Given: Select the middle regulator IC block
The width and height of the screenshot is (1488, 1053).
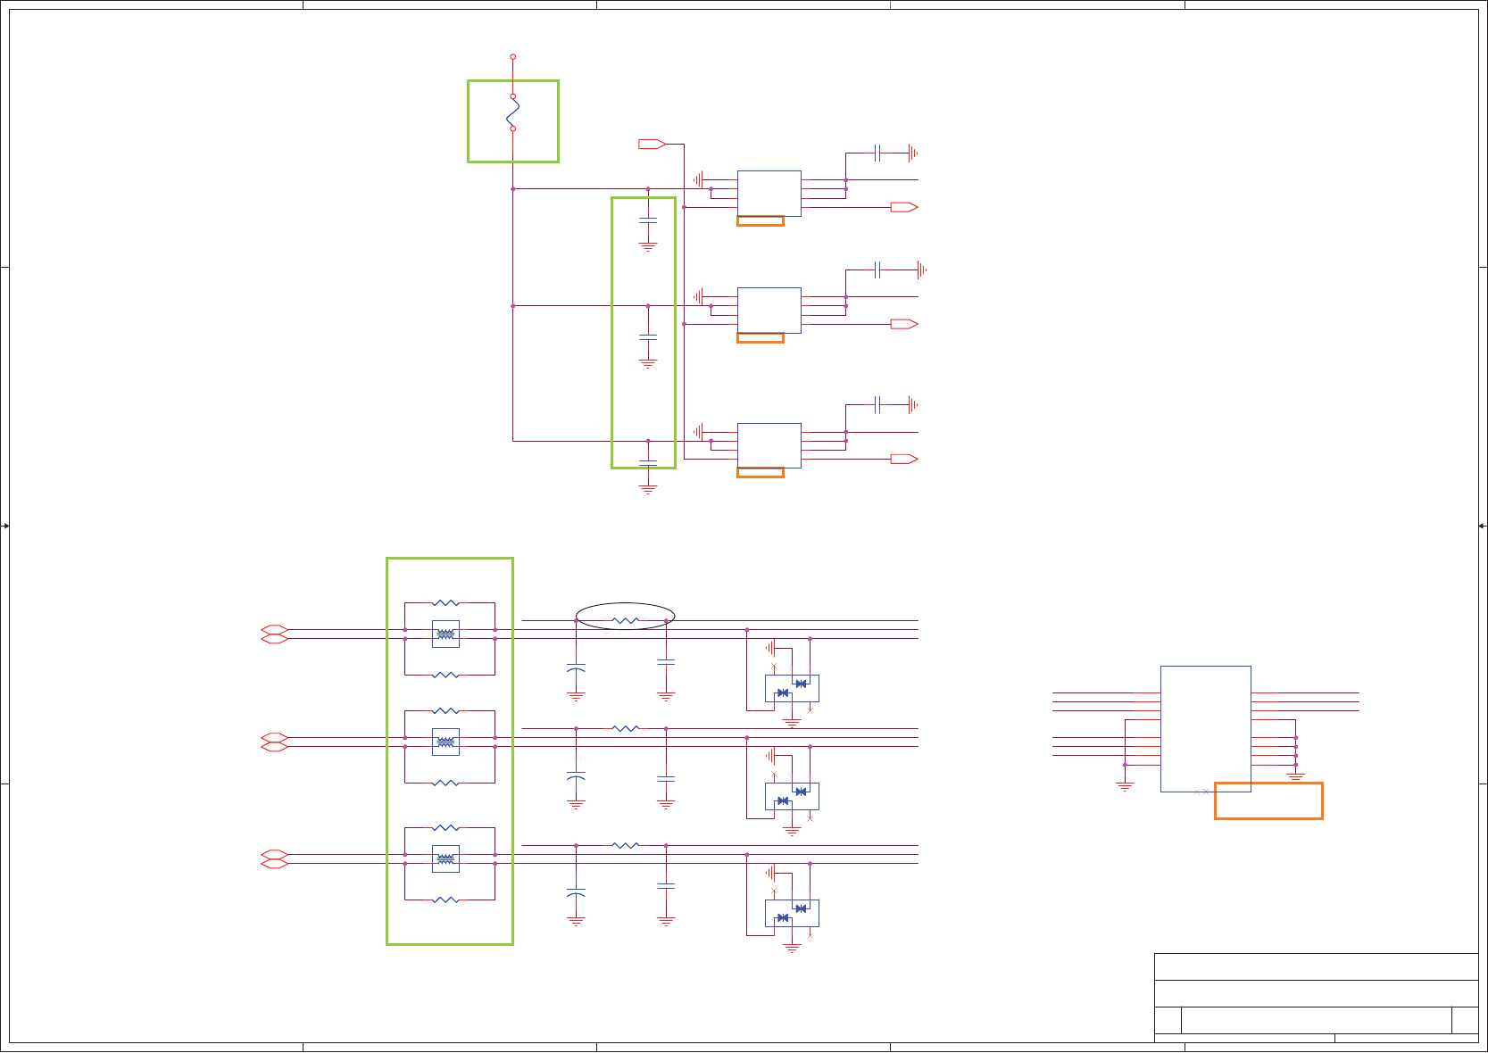Looking at the screenshot, I should click(769, 311).
